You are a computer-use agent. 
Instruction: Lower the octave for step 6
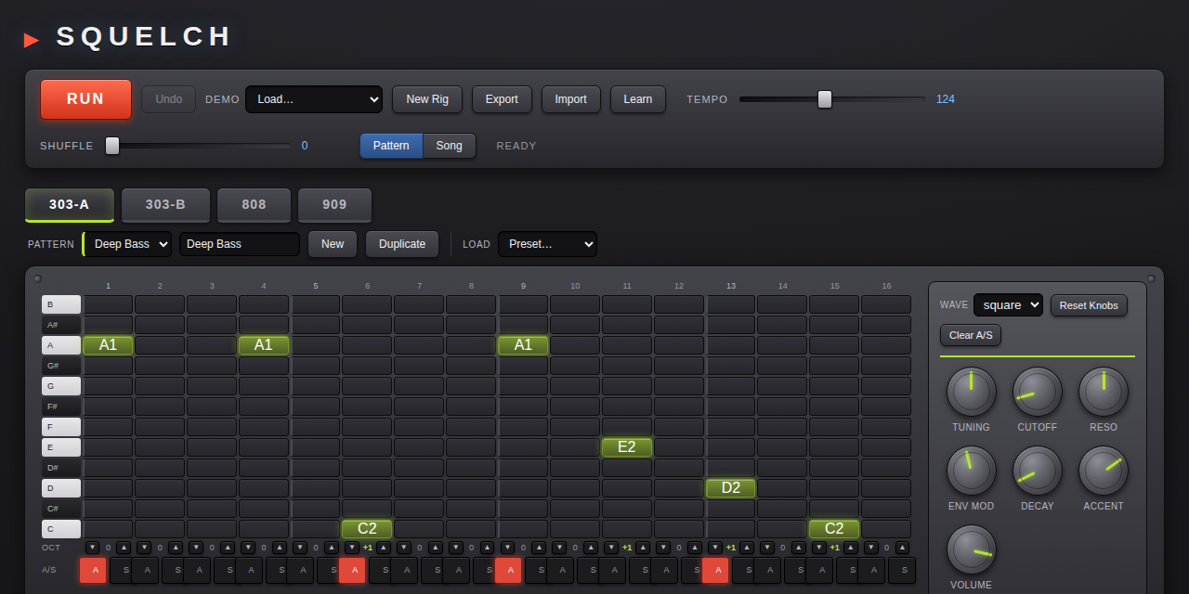pos(351,548)
